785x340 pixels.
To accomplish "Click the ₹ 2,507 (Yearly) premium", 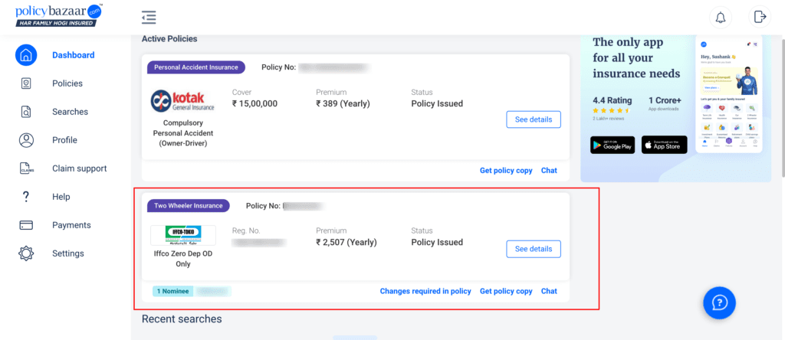I will click(347, 242).
